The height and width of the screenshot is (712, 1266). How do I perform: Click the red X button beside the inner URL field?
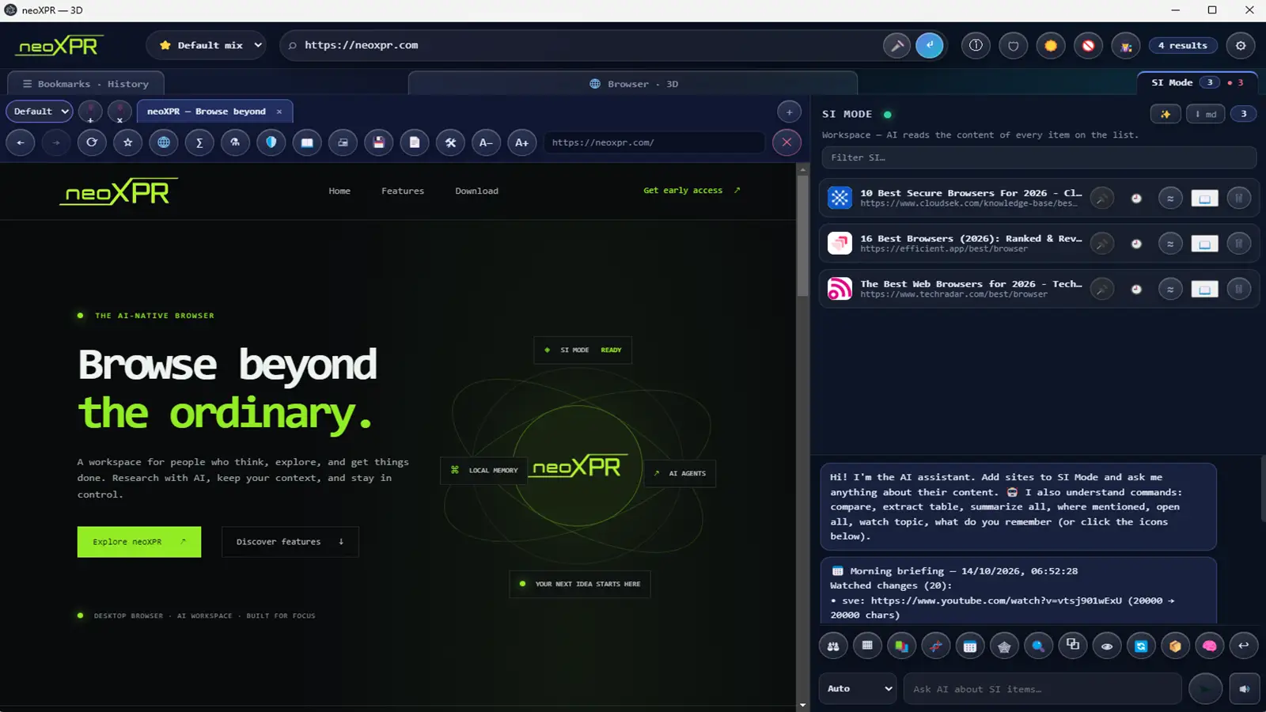point(787,142)
